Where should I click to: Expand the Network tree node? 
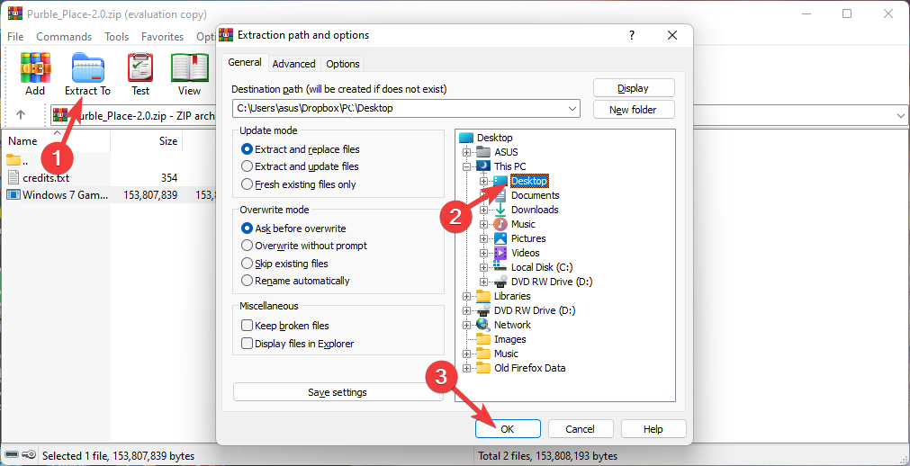(466, 325)
